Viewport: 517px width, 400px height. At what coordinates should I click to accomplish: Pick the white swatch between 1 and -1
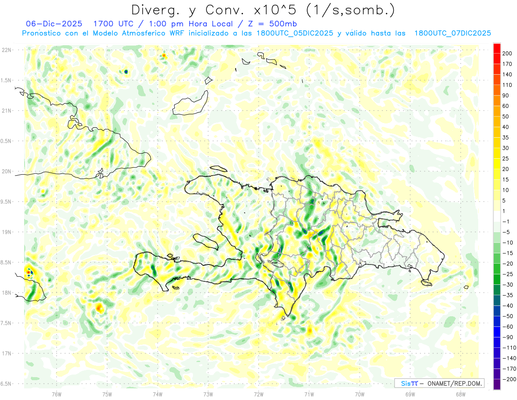(497, 217)
